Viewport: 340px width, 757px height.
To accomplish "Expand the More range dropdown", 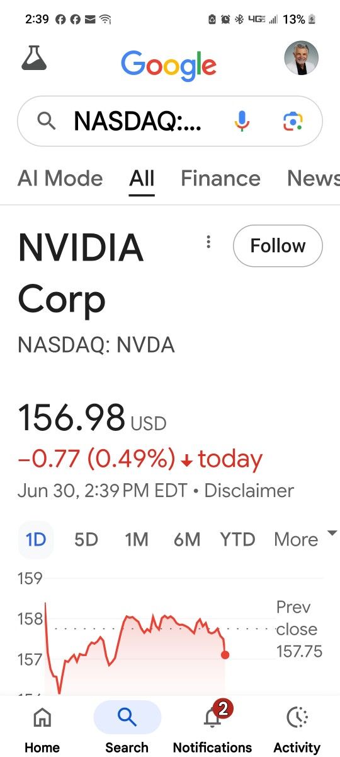I will pos(305,539).
